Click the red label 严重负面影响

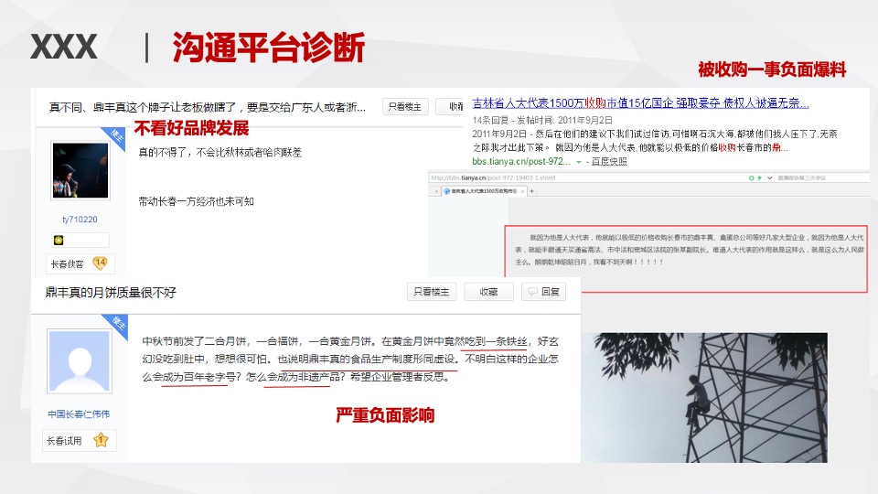pos(385,415)
